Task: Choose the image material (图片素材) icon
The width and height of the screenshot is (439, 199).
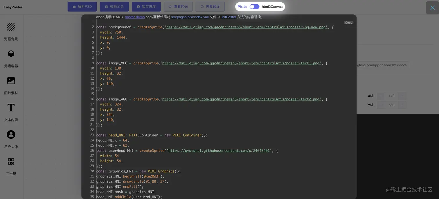Action: point(11,81)
